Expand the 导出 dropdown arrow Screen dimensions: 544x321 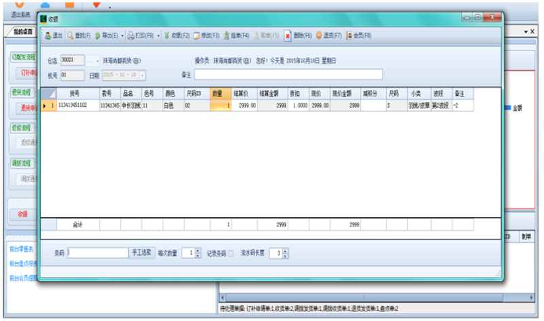coord(122,35)
